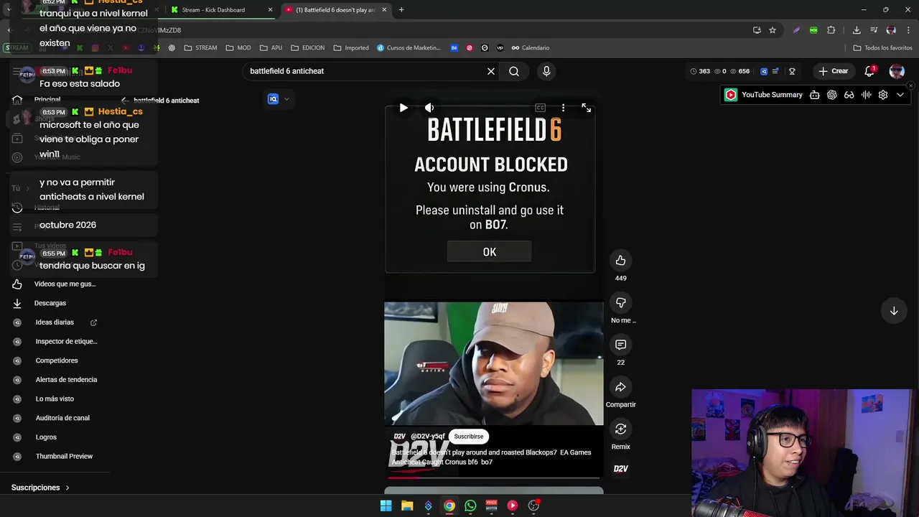Click the Crear button
This screenshot has width=919, height=517.
click(834, 71)
